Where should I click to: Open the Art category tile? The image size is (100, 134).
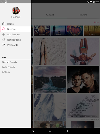point(75,31)
